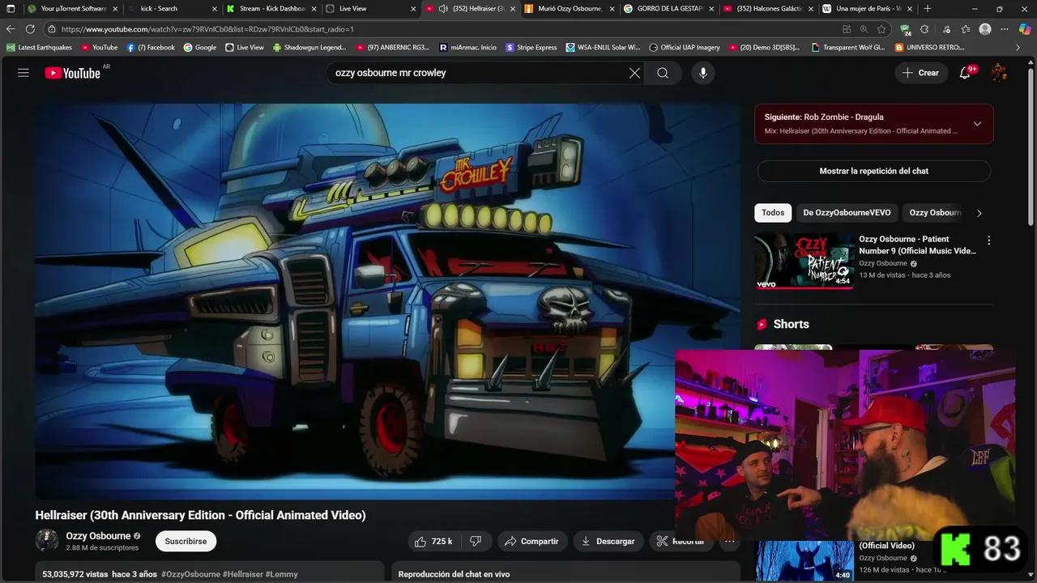
Task: Open the Stripe Express bookmark
Action: point(531,48)
